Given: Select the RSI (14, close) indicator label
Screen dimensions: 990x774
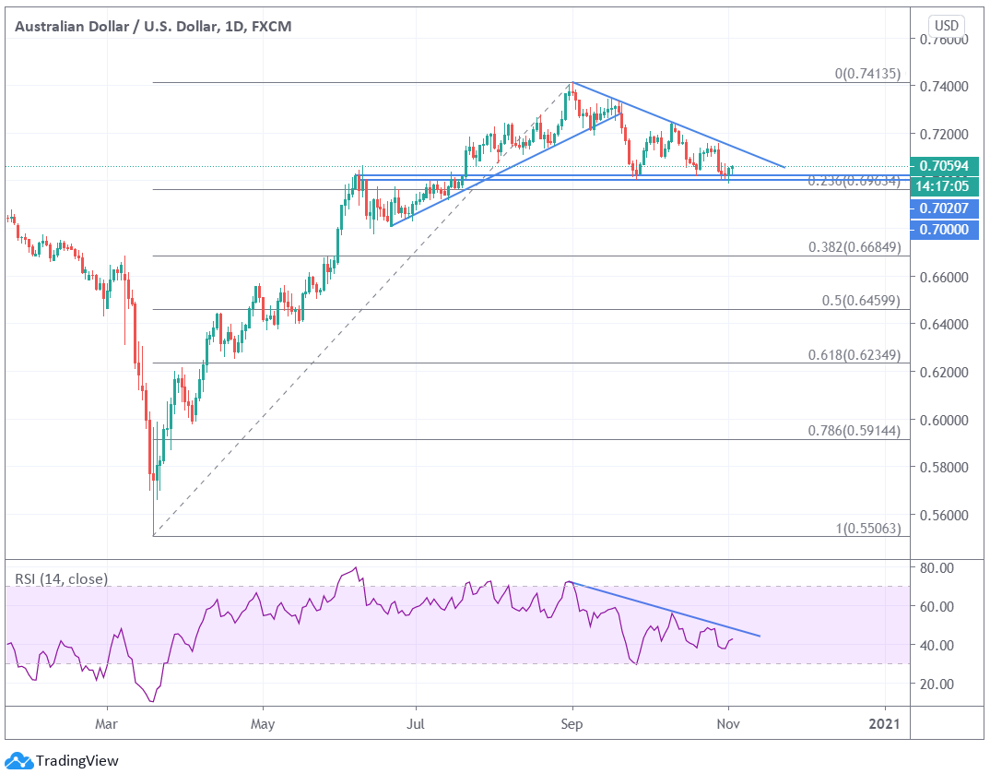Looking at the screenshot, I should pyautogui.click(x=61, y=579).
